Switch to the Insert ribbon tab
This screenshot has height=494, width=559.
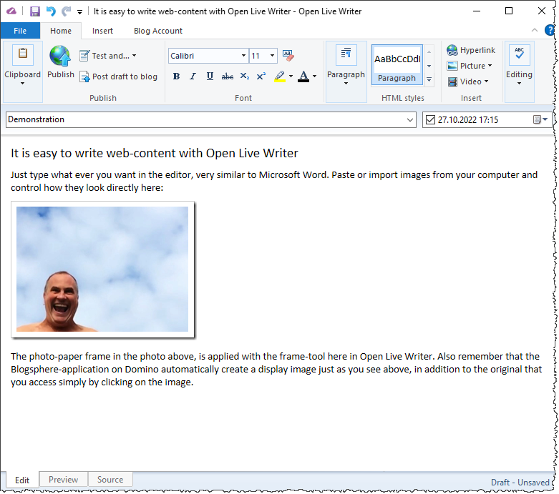coord(102,31)
